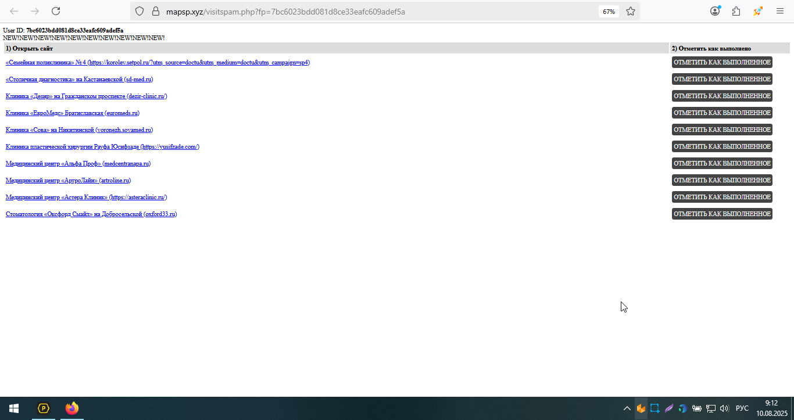Open the Рауфа Юсифзаде clinic link

point(102,146)
